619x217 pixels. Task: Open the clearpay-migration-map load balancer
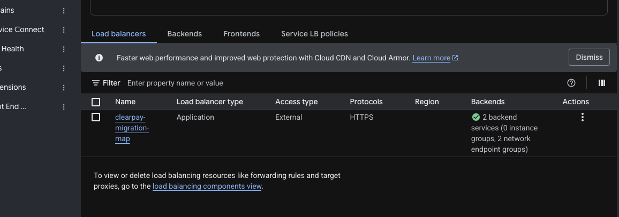[132, 128]
